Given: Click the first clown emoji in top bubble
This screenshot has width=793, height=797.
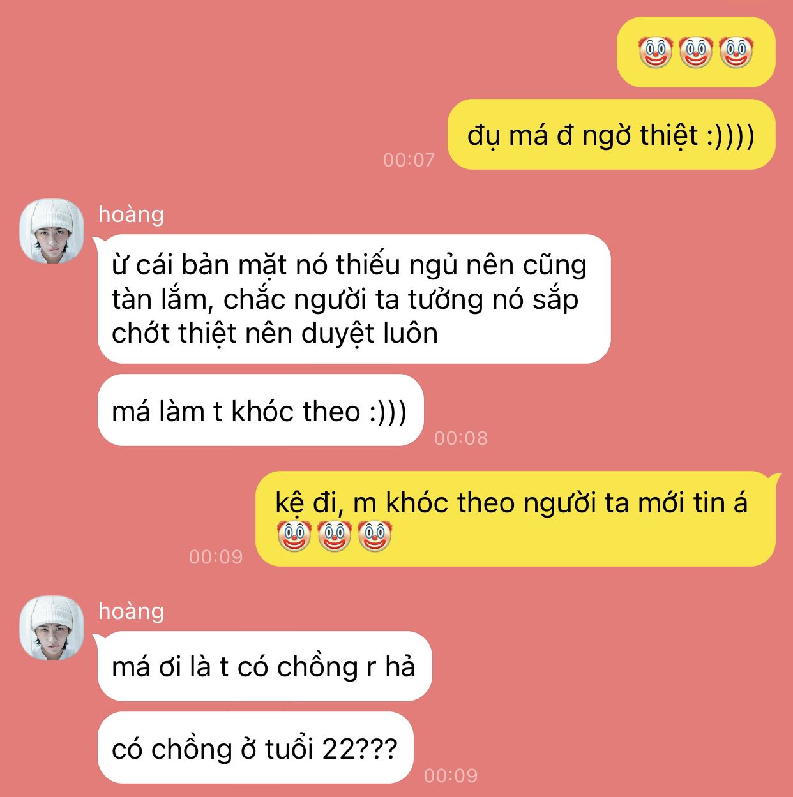Looking at the screenshot, I should [656, 52].
